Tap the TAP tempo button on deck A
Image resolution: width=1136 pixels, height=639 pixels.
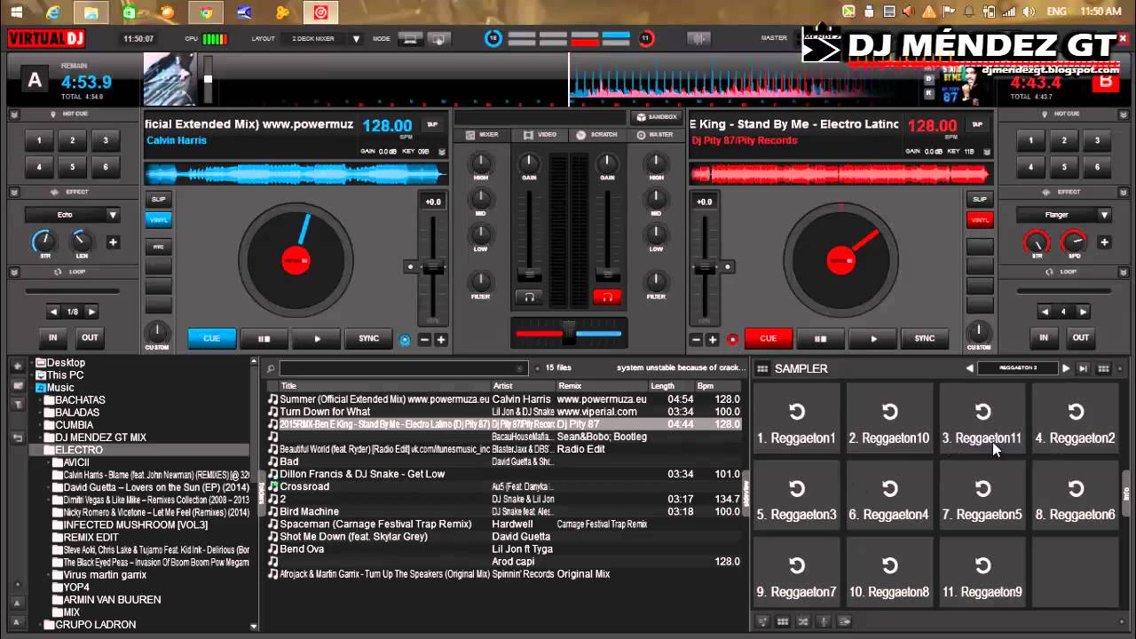(x=432, y=125)
